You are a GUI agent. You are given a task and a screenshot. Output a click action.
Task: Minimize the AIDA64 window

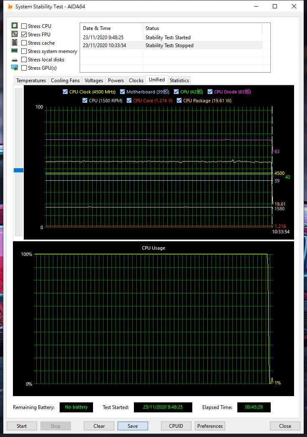tap(256, 6)
